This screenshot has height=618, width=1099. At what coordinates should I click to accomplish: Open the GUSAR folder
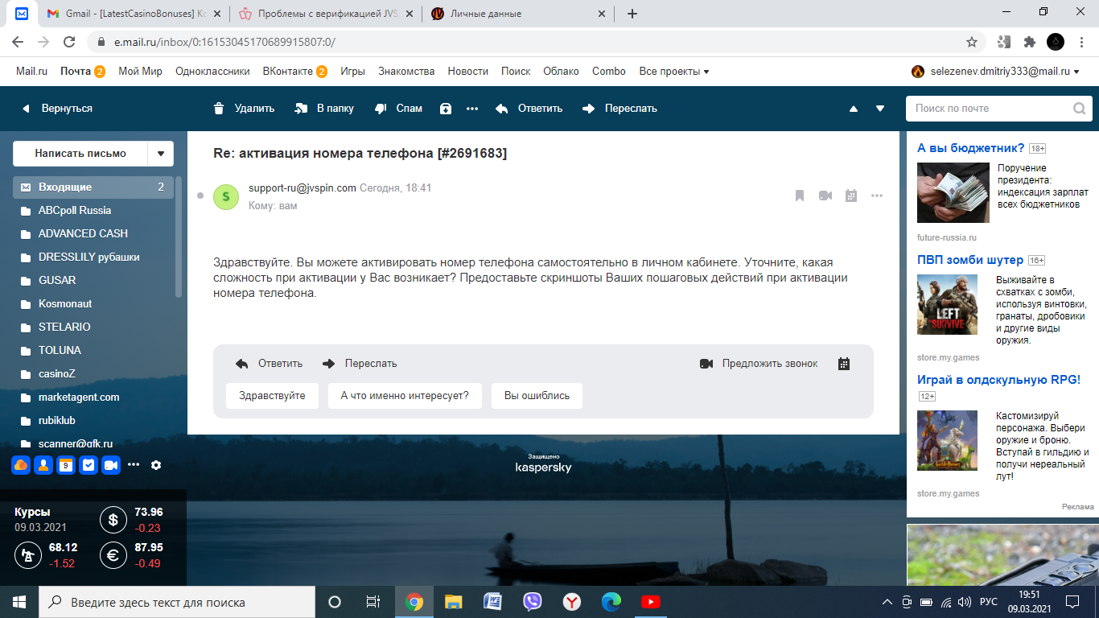93,280
